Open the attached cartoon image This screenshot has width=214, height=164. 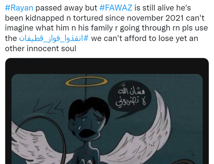click(107, 111)
